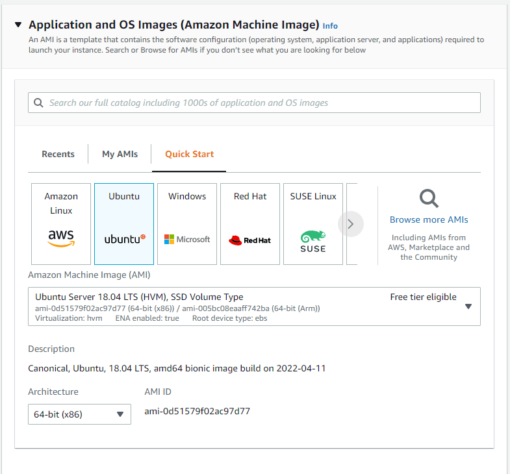The height and width of the screenshot is (474, 510).
Task: Focus the AMI catalog search field
Action: click(254, 103)
